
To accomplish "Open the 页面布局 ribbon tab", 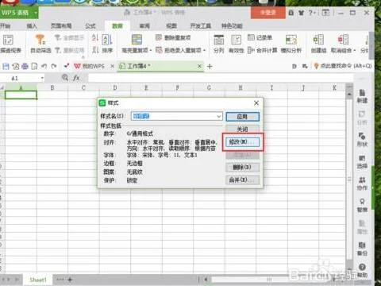I will (61, 26).
